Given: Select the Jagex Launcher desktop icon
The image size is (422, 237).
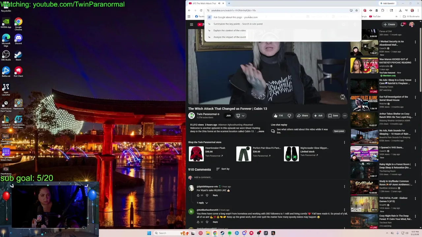Looking at the screenshot, I should (x=6, y=89).
